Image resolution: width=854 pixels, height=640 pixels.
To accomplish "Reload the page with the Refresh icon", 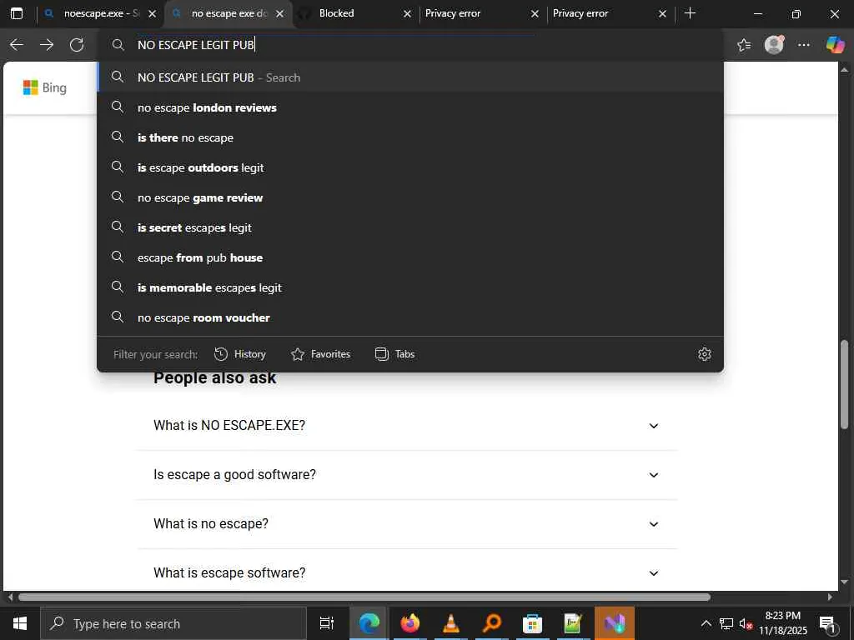I will tap(77, 45).
